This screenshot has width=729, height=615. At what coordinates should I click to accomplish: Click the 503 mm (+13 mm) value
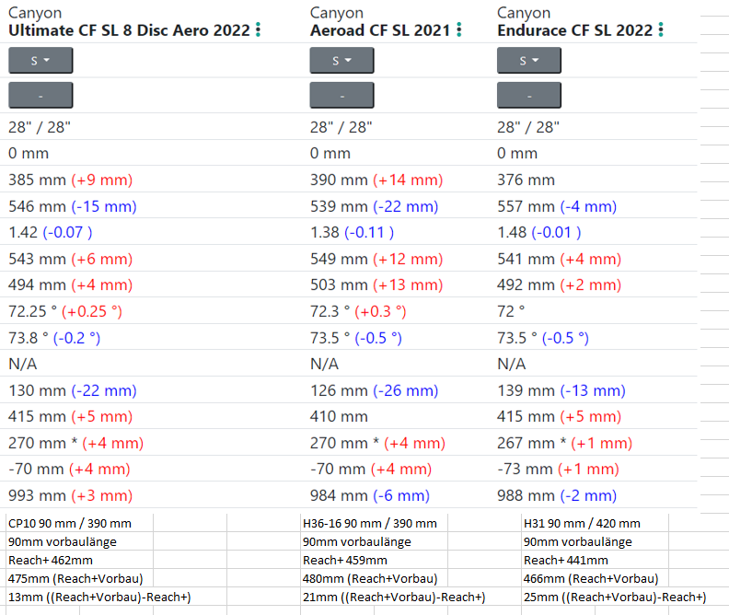coord(376,285)
